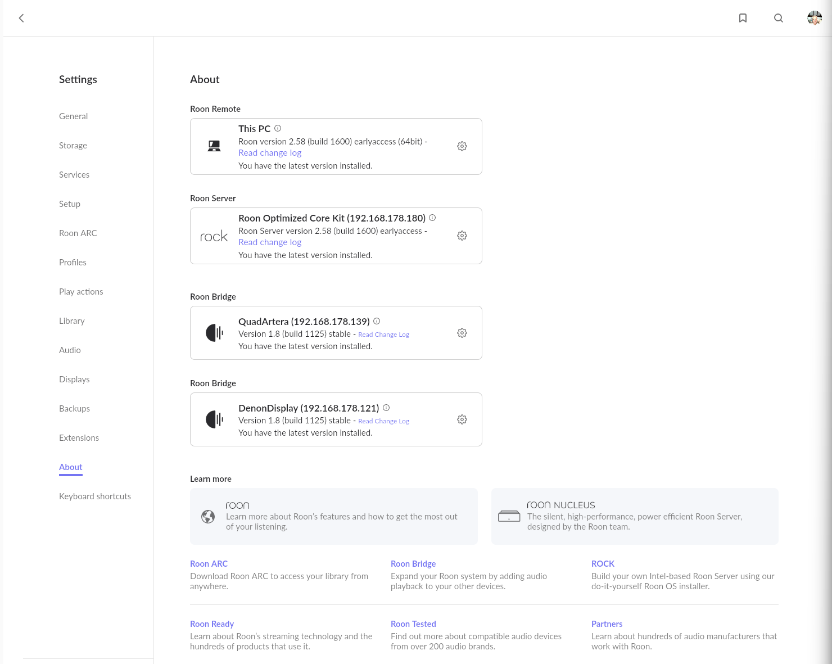Follow the ROCK link
The height and width of the screenshot is (664, 832).
tap(603, 564)
